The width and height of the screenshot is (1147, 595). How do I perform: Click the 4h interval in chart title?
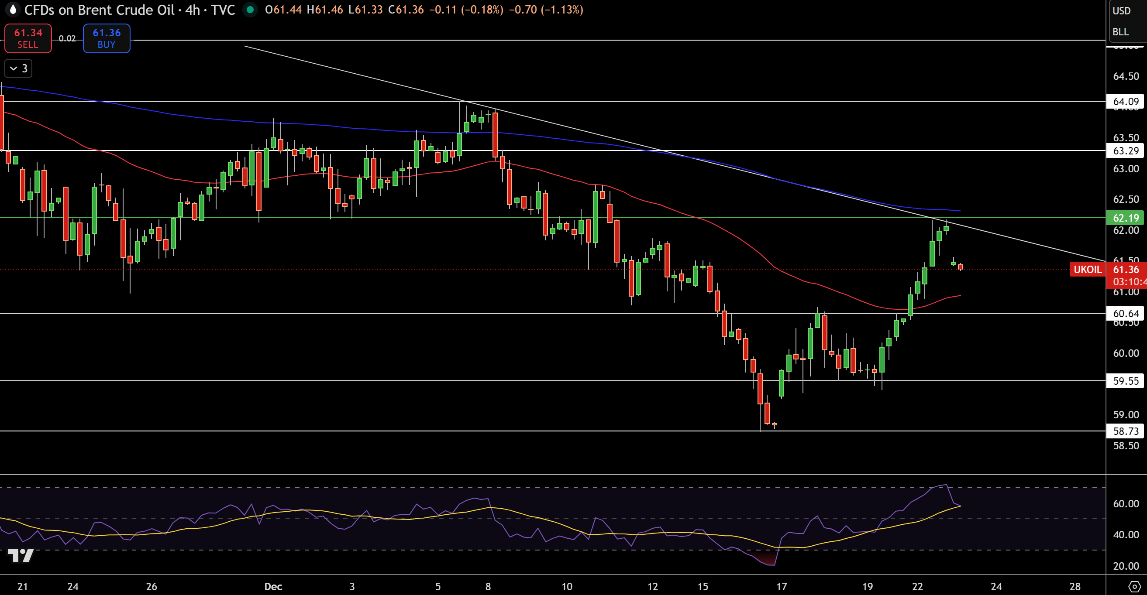193,10
